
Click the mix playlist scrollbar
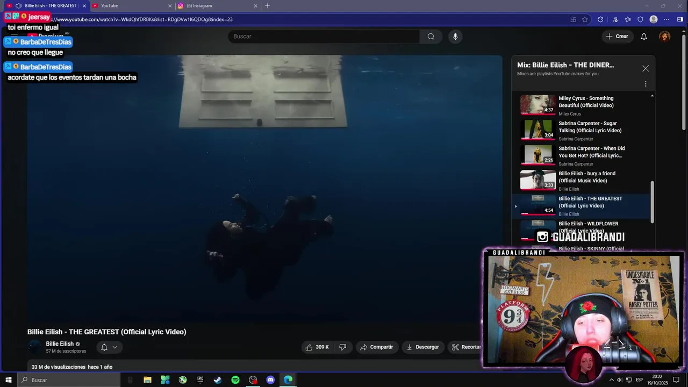click(653, 202)
